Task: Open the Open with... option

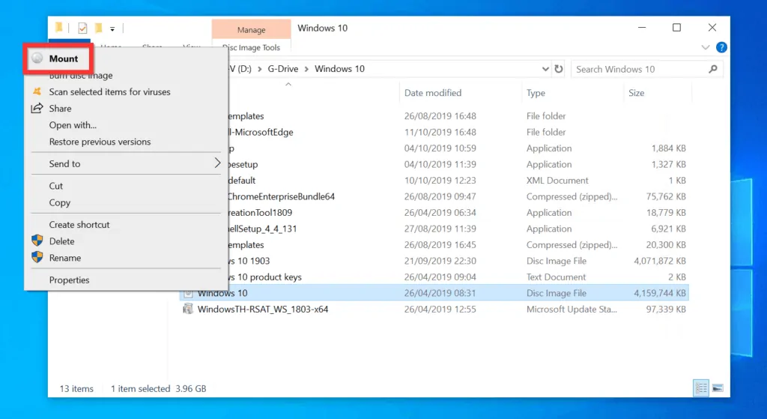Action: (x=73, y=125)
